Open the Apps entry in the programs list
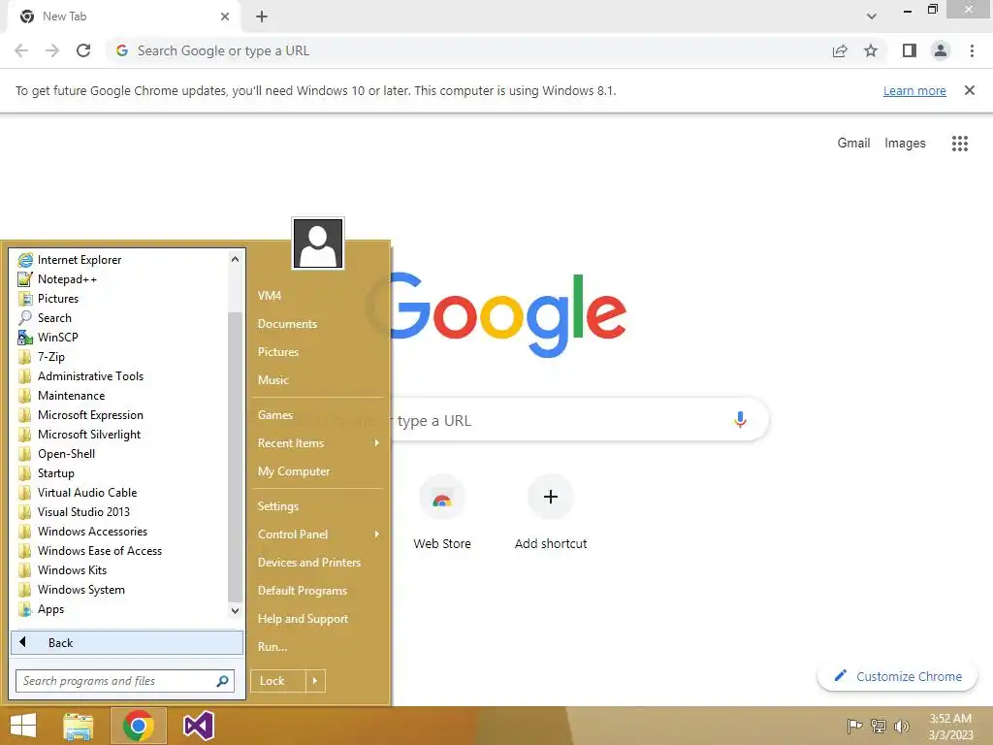Viewport: 993px width, 745px height. pos(50,609)
